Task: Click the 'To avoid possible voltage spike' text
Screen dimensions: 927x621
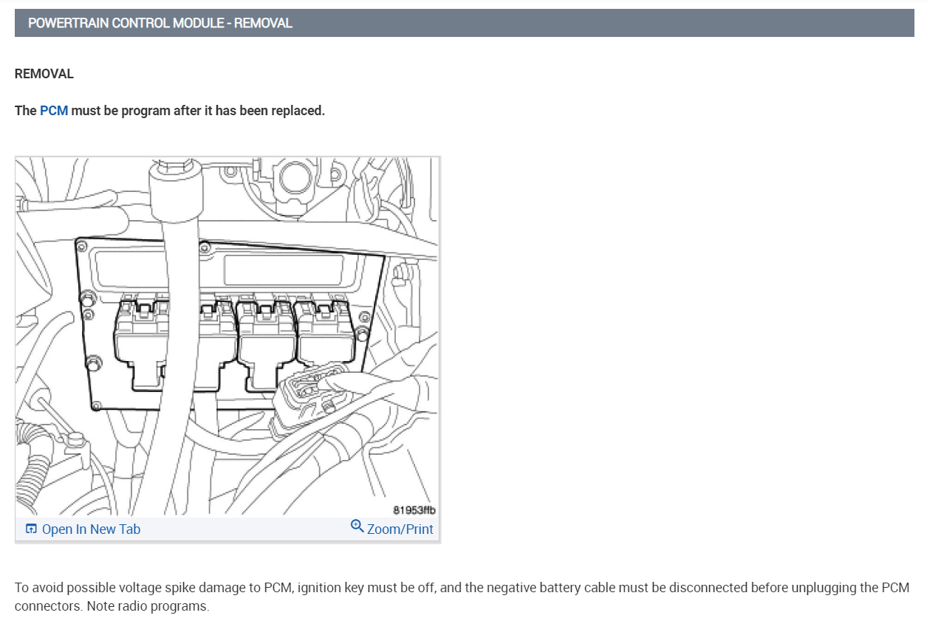Action: point(103,588)
